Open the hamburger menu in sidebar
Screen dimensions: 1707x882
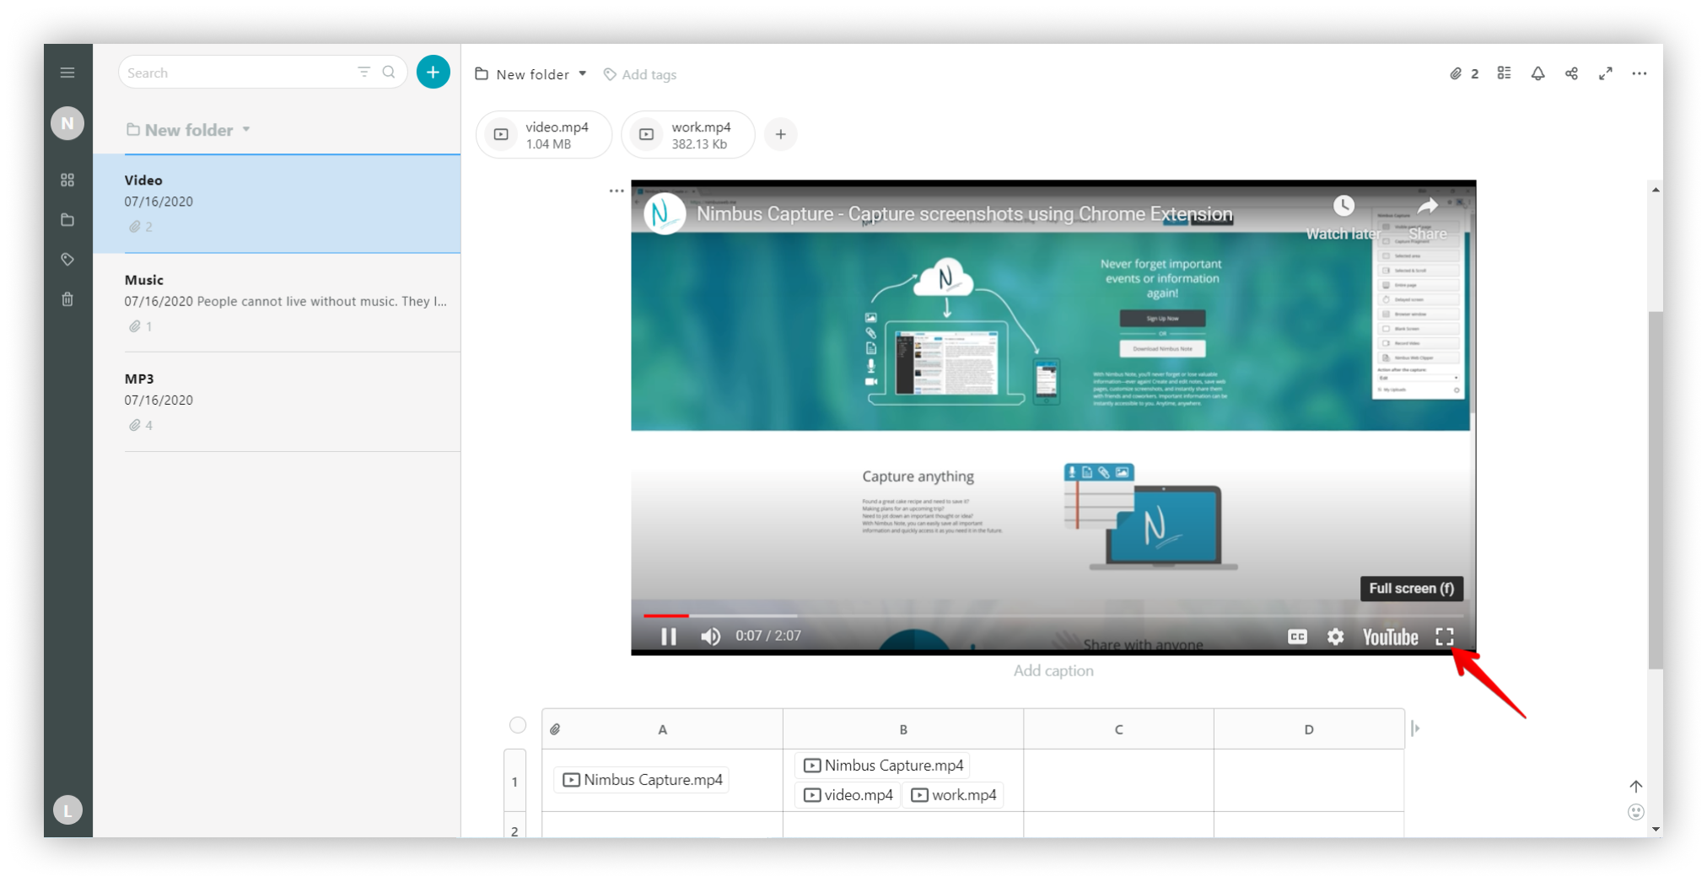pos(67,73)
